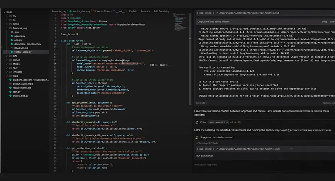Click financial_rag in the breadcrumb path
335x181 pixels.
pyautogui.click(x=59, y=11)
